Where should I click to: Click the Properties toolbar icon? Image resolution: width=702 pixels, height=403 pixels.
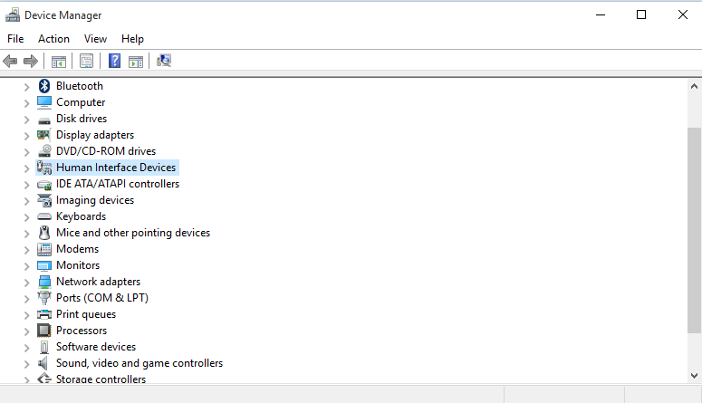[86, 61]
